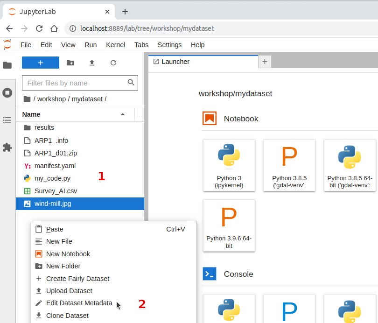Choose Clone Dataset from the context menu
Image resolution: width=378 pixels, height=323 pixels.
pos(114,316)
